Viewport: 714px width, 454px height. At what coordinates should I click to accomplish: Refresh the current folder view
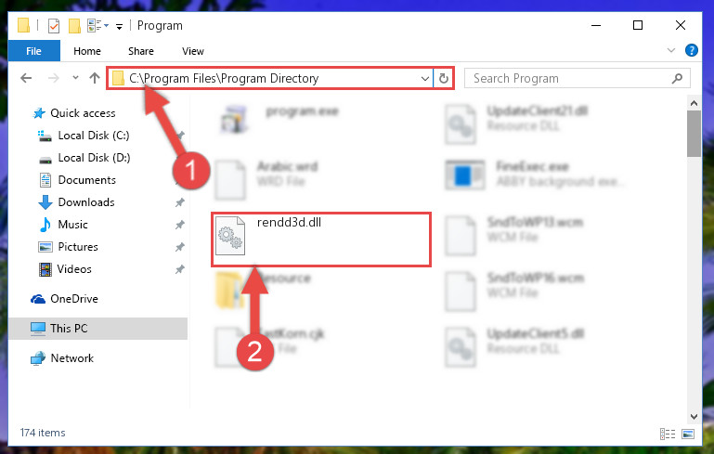pos(443,78)
